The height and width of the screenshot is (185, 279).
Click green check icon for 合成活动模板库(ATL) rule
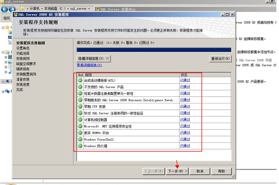80,80
